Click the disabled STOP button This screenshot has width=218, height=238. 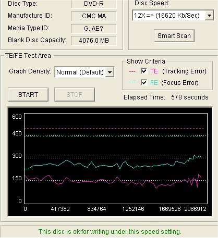click(x=75, y=95)
